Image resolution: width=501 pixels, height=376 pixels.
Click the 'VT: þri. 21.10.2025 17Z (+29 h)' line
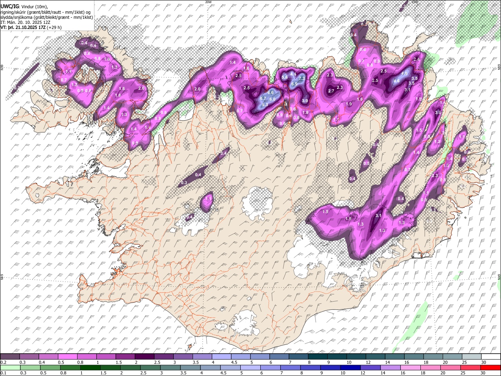pos(31,27)
